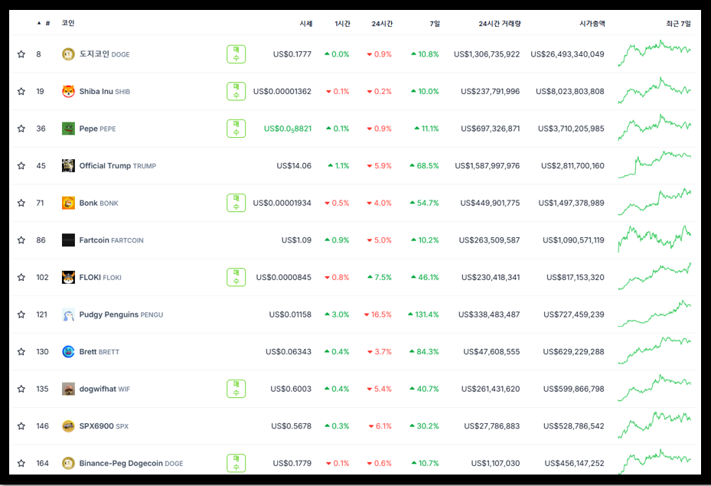
Task: Sort by 7일 column header
Action: click(x=435, y=24)
